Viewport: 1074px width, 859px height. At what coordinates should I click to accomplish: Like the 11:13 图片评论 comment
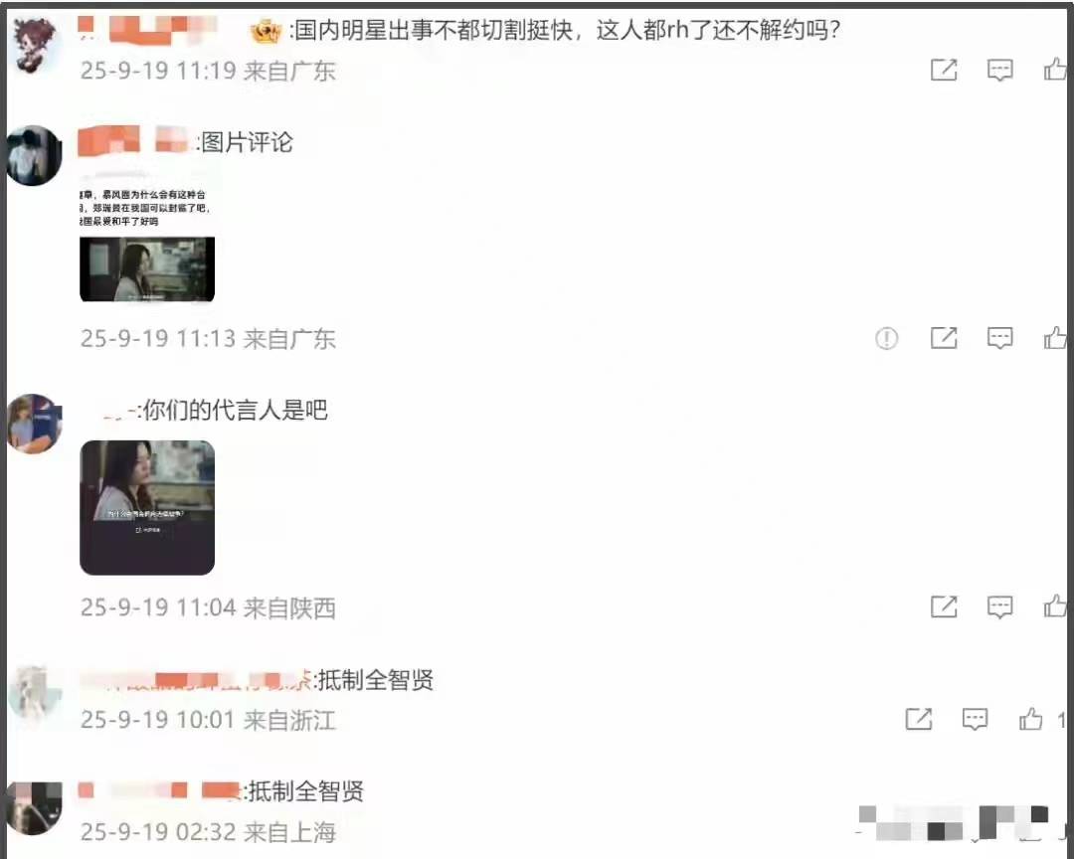[1055, 337]
